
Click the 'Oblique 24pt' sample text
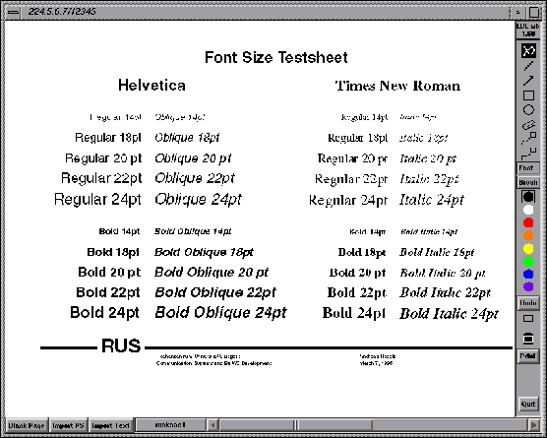(x=198, y=200)
